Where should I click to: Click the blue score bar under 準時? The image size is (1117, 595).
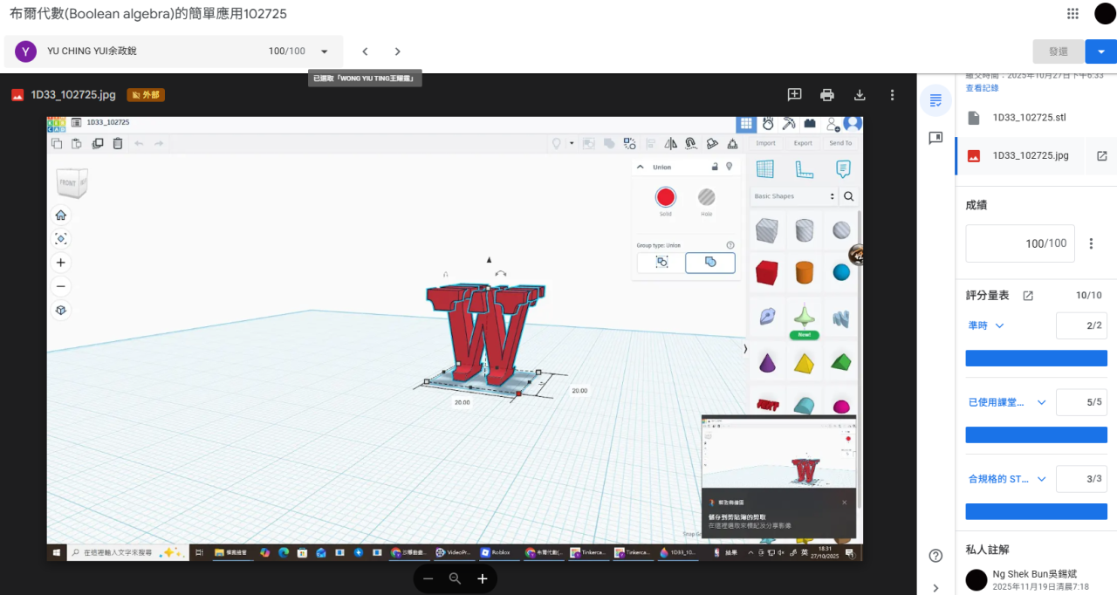(1036, 359)
